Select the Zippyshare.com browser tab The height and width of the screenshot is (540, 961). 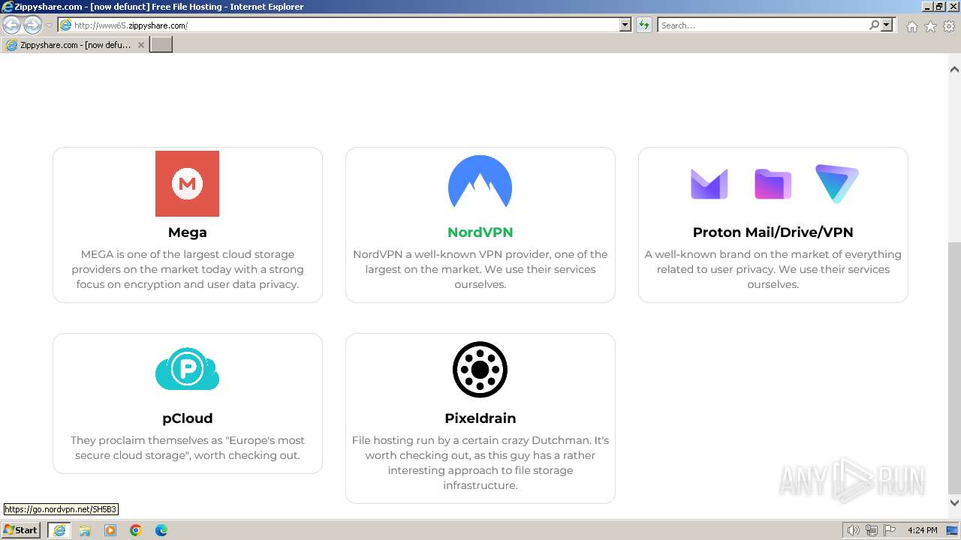(75, 45)
